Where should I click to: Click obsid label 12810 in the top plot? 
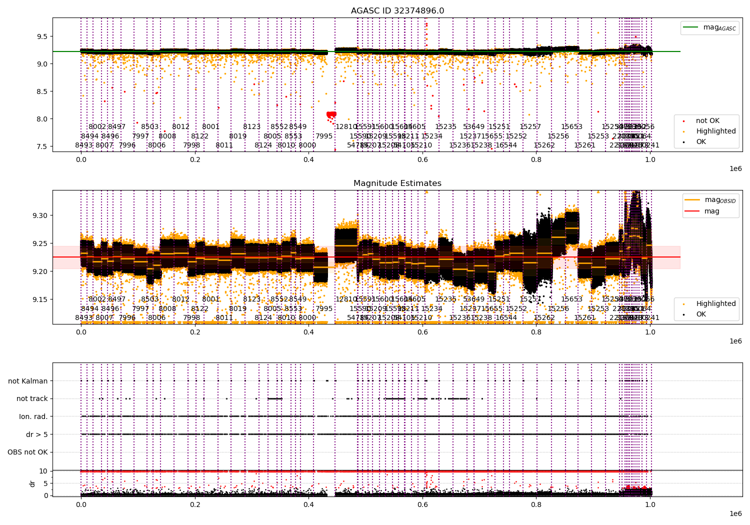pos(346,127)
